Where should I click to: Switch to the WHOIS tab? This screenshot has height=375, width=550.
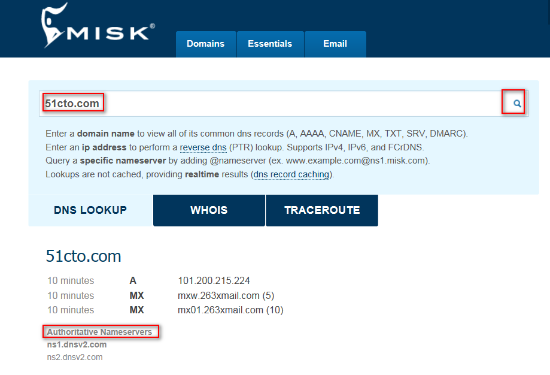point(209,210)
